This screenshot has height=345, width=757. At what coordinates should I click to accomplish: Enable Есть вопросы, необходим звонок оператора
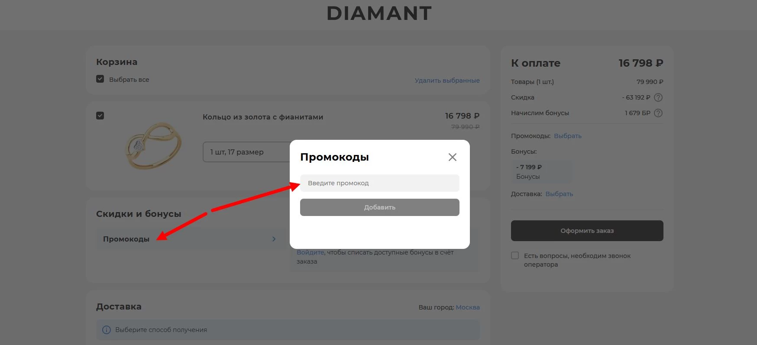tap(514, 256)
